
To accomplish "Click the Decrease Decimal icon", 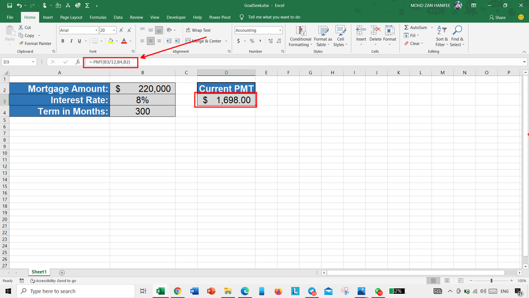I will coord(279,41).
